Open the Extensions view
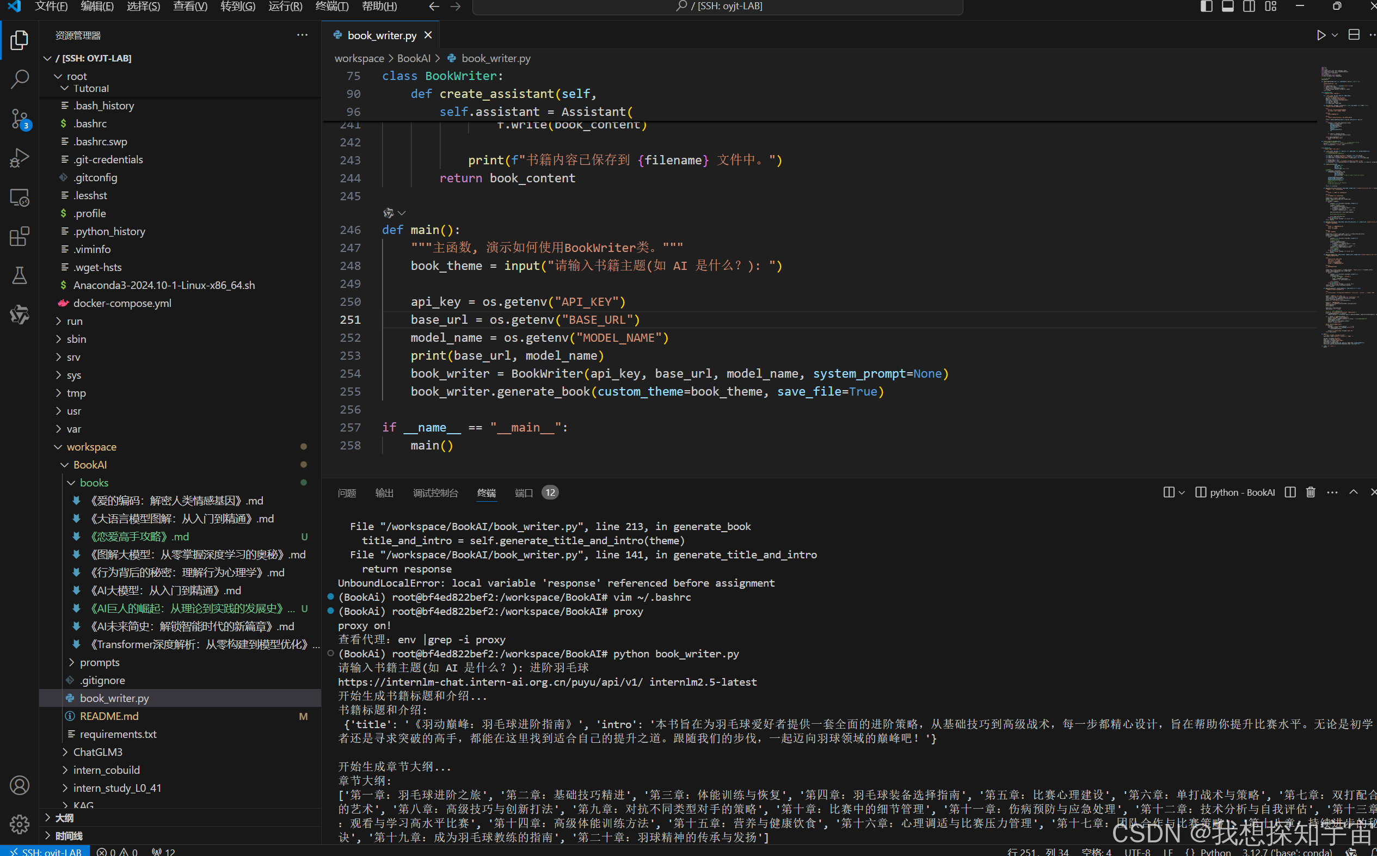This screenshot has width=1377, height=856. (19, 236)
